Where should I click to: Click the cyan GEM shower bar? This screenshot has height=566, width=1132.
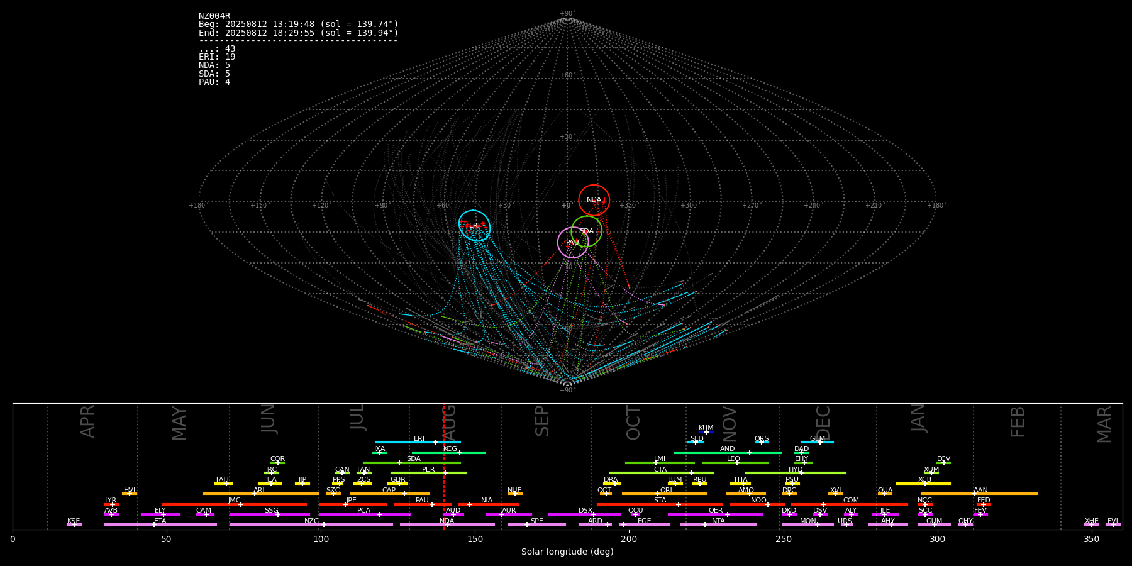tap(817, 442)
